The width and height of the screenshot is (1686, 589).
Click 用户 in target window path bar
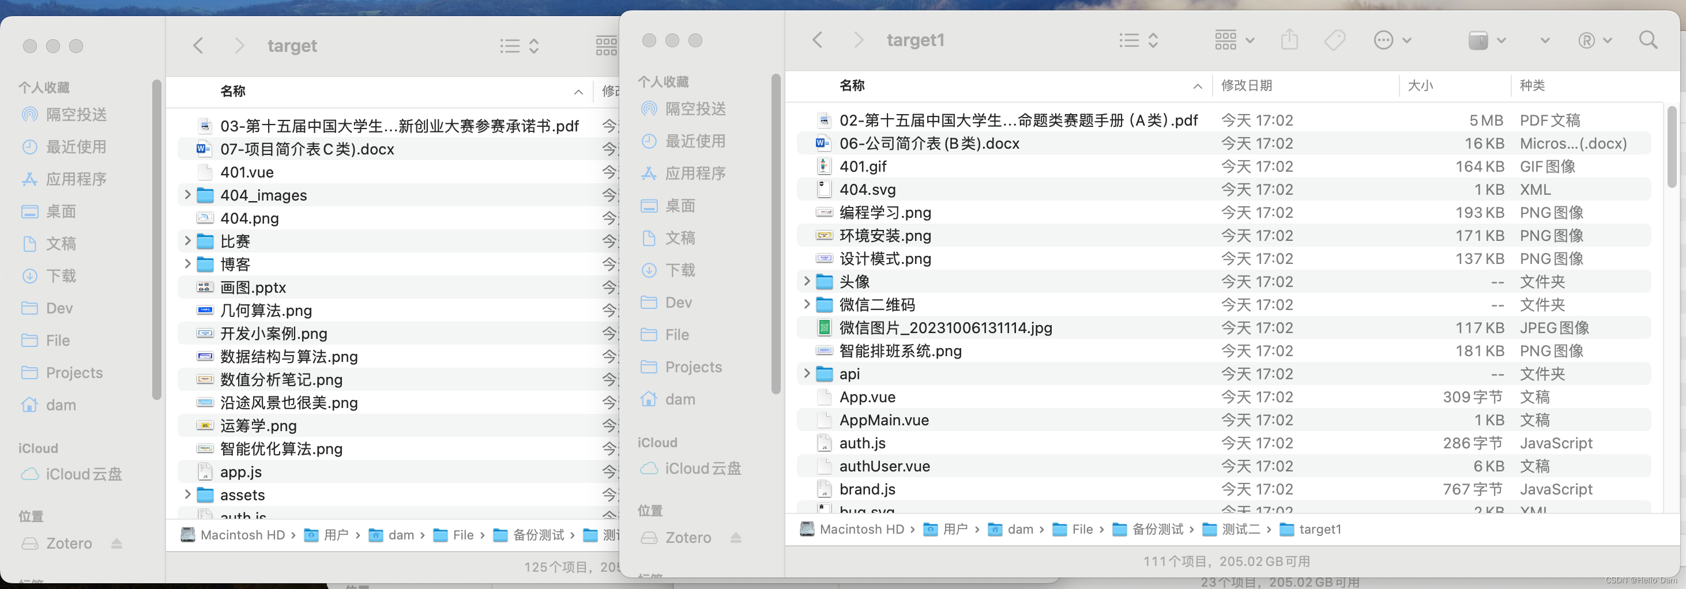326,535
